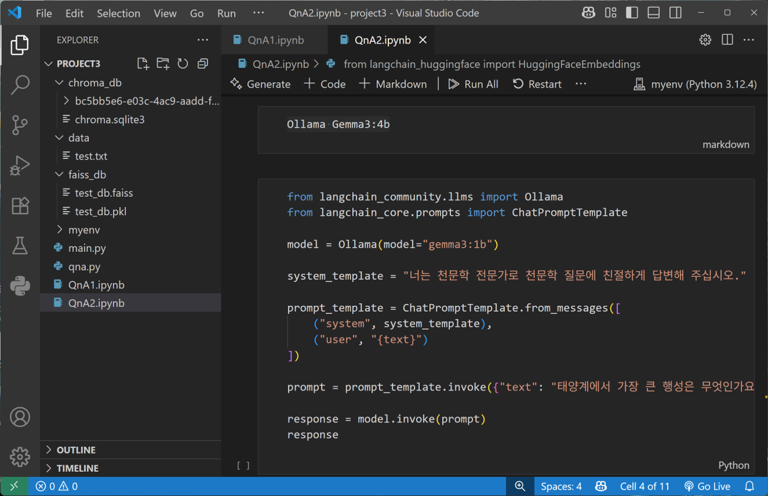Toggle the bottom panel
The width and height of the screenshot is (768, 496).
tap(653, 12)
